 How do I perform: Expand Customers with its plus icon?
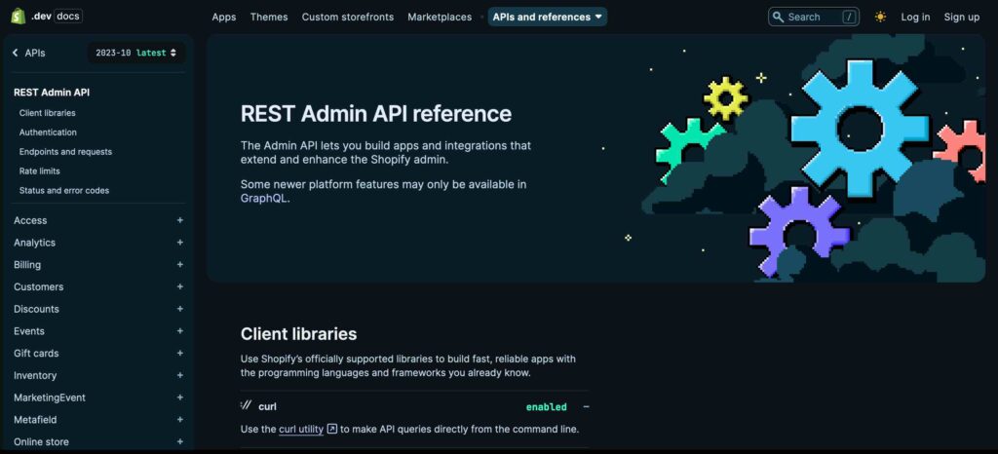click(x=180, y=286)
